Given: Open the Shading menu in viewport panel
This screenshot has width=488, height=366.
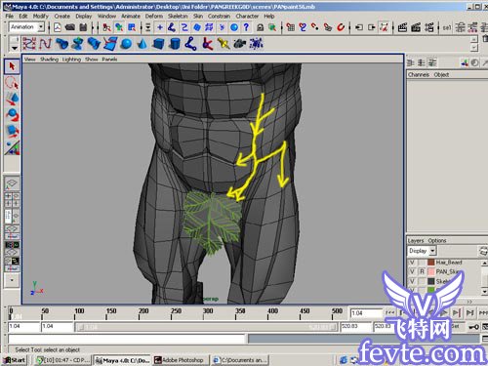Looking at the screenshot, I should coord(49,60).
